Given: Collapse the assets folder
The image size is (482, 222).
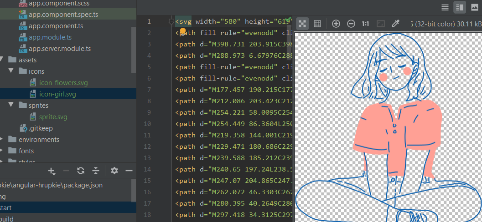Looking at the screenshot, I should coord(1,60).
